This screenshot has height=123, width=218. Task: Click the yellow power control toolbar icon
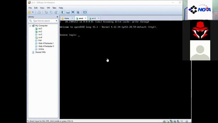pyautogui.click(x=30, y=12)
